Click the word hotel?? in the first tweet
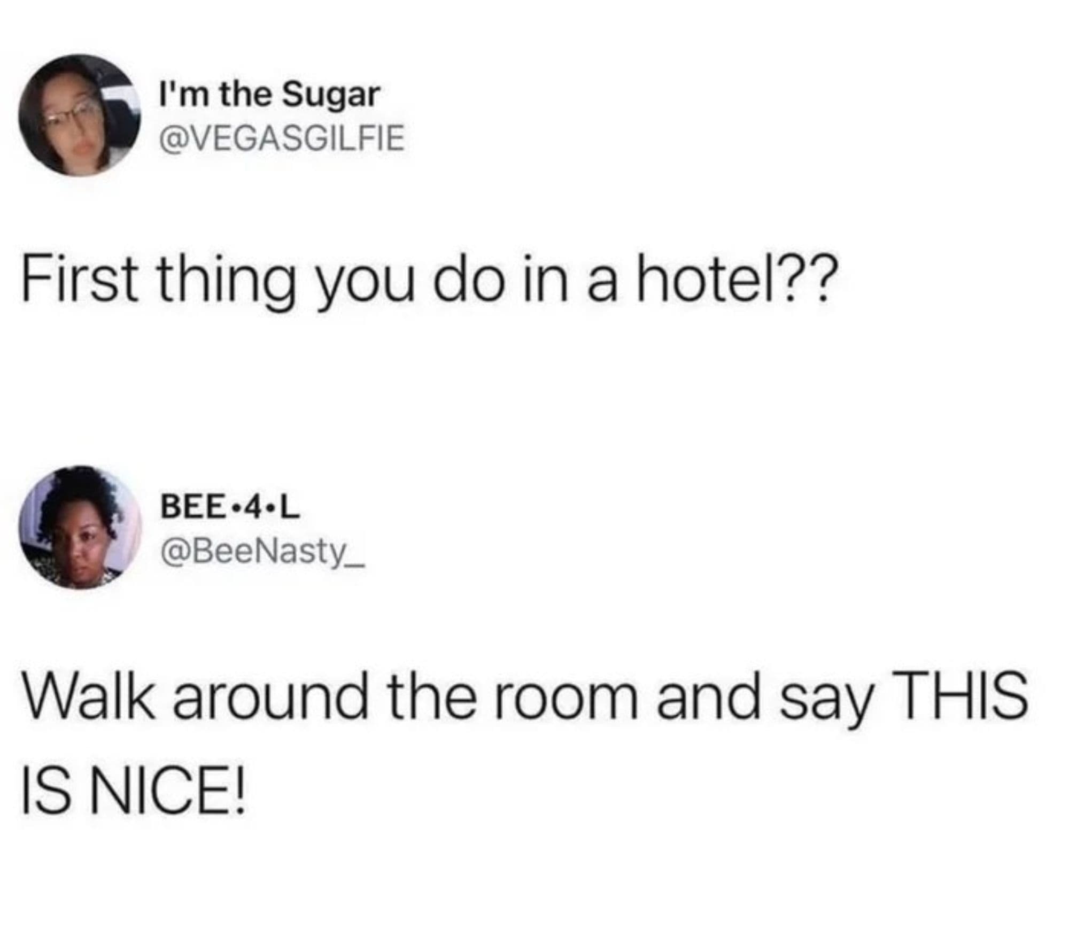This screenshot has height=944, width=1069. (x=734, y=279)
